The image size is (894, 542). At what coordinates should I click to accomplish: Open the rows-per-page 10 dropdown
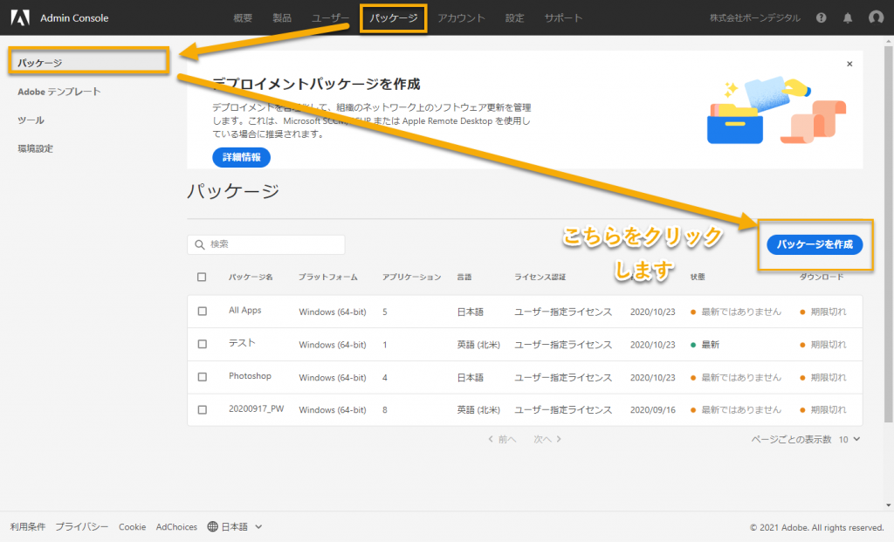tap(849, 439)
